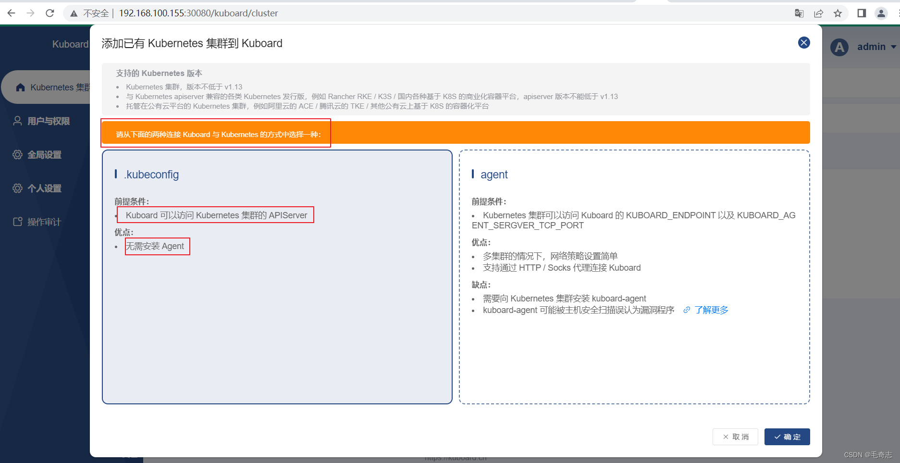Close the add cluster dialog
Viewport: 900px width, 463px height.
(x=804, y=43)
